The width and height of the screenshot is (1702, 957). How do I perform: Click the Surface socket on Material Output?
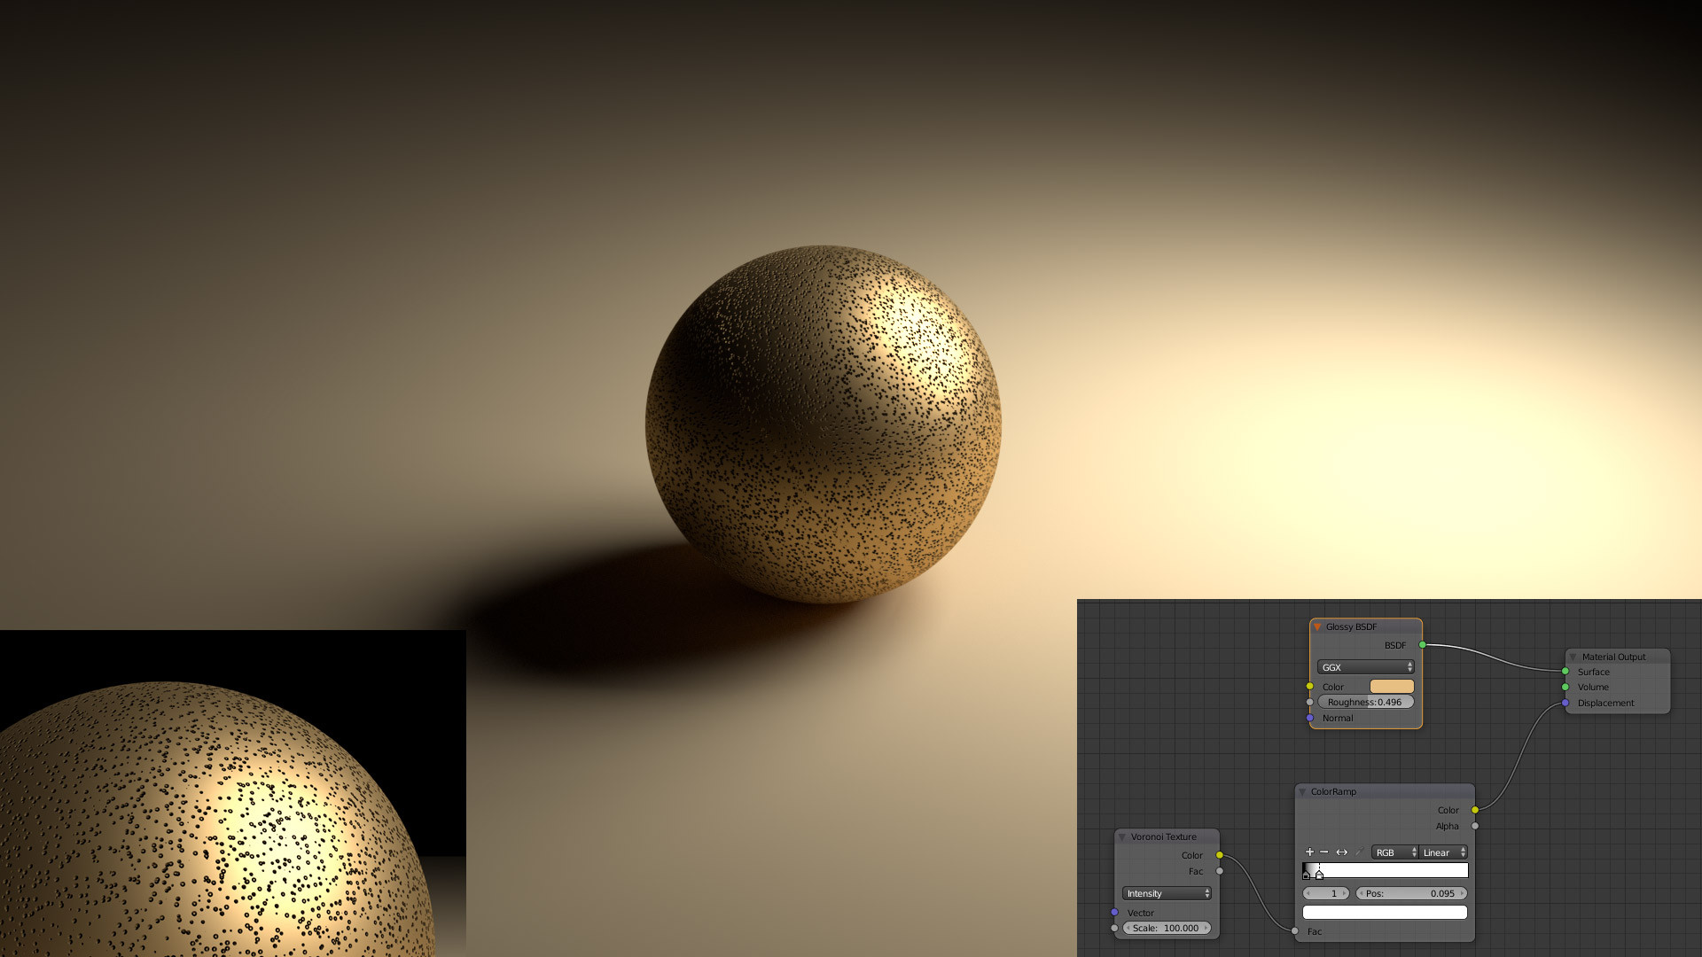[1565, 672]
